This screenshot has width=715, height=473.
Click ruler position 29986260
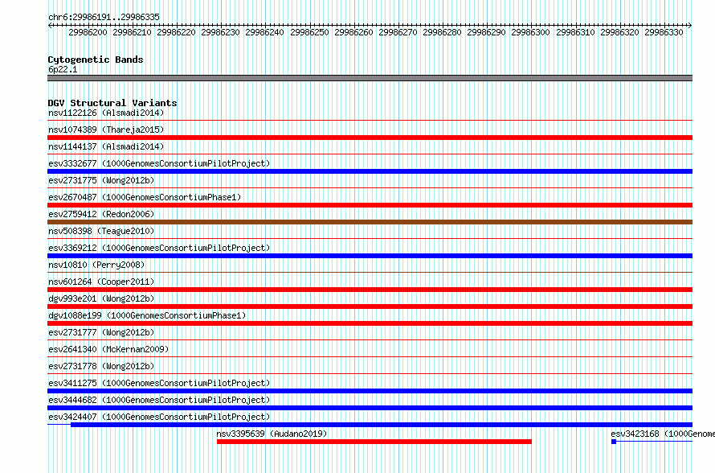click(353, 32)
